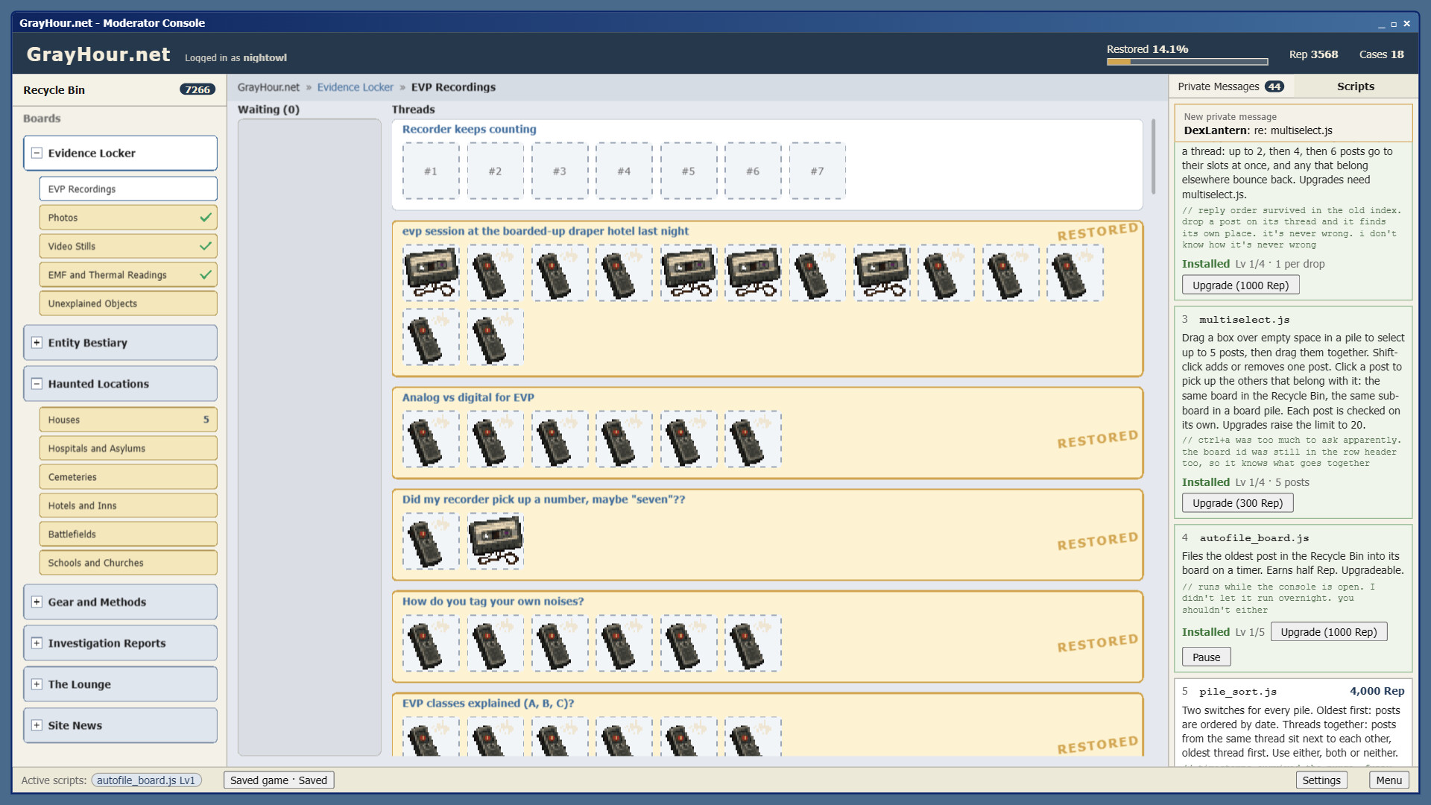Open the Photos sub-board

(128, 218)
